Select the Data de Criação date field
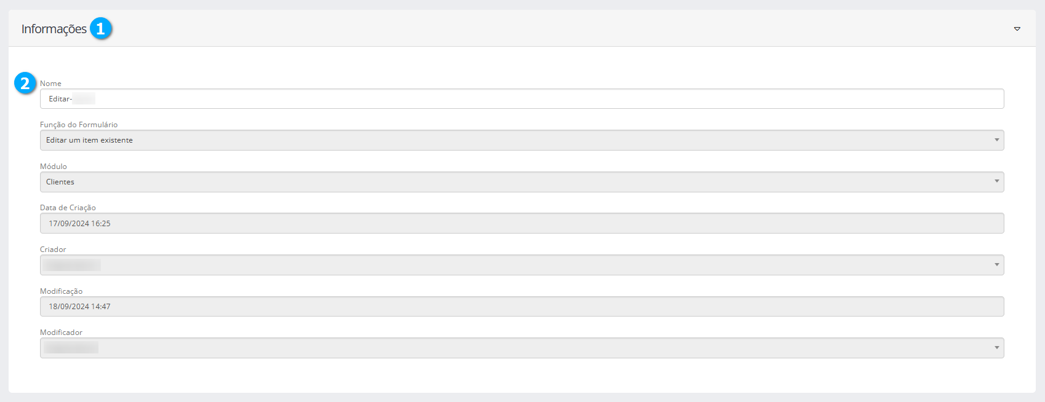This screenshot has width=1045, height=402. pos(522,223)
